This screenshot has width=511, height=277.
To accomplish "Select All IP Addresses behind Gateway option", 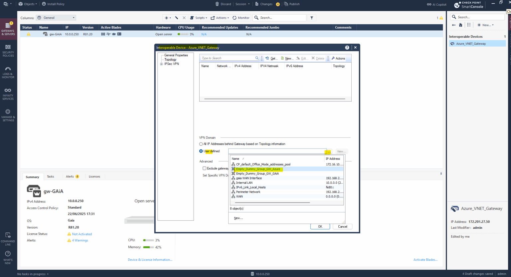I will [201, 144].
